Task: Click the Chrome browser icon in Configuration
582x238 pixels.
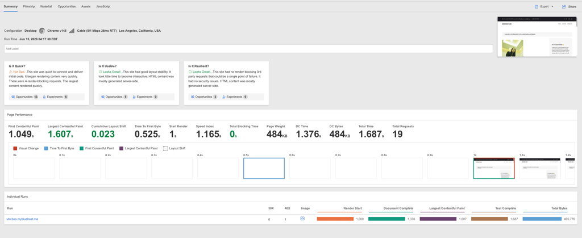Action: (42, 31)
